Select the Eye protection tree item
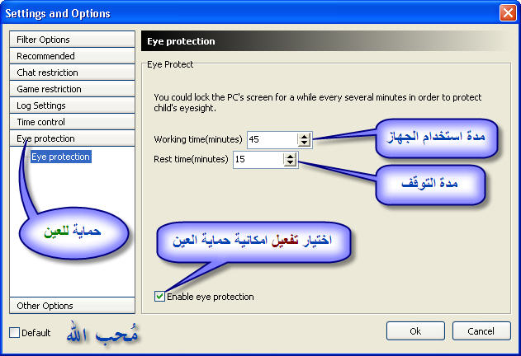The height and width of the screenshot is (356, 521). tap(60, 157)
